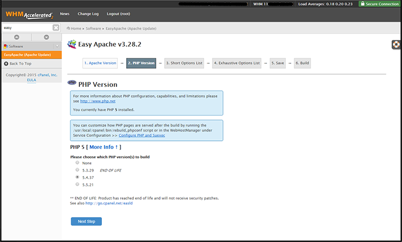Click the Easy Apache feather icon

tap(72, 44)
